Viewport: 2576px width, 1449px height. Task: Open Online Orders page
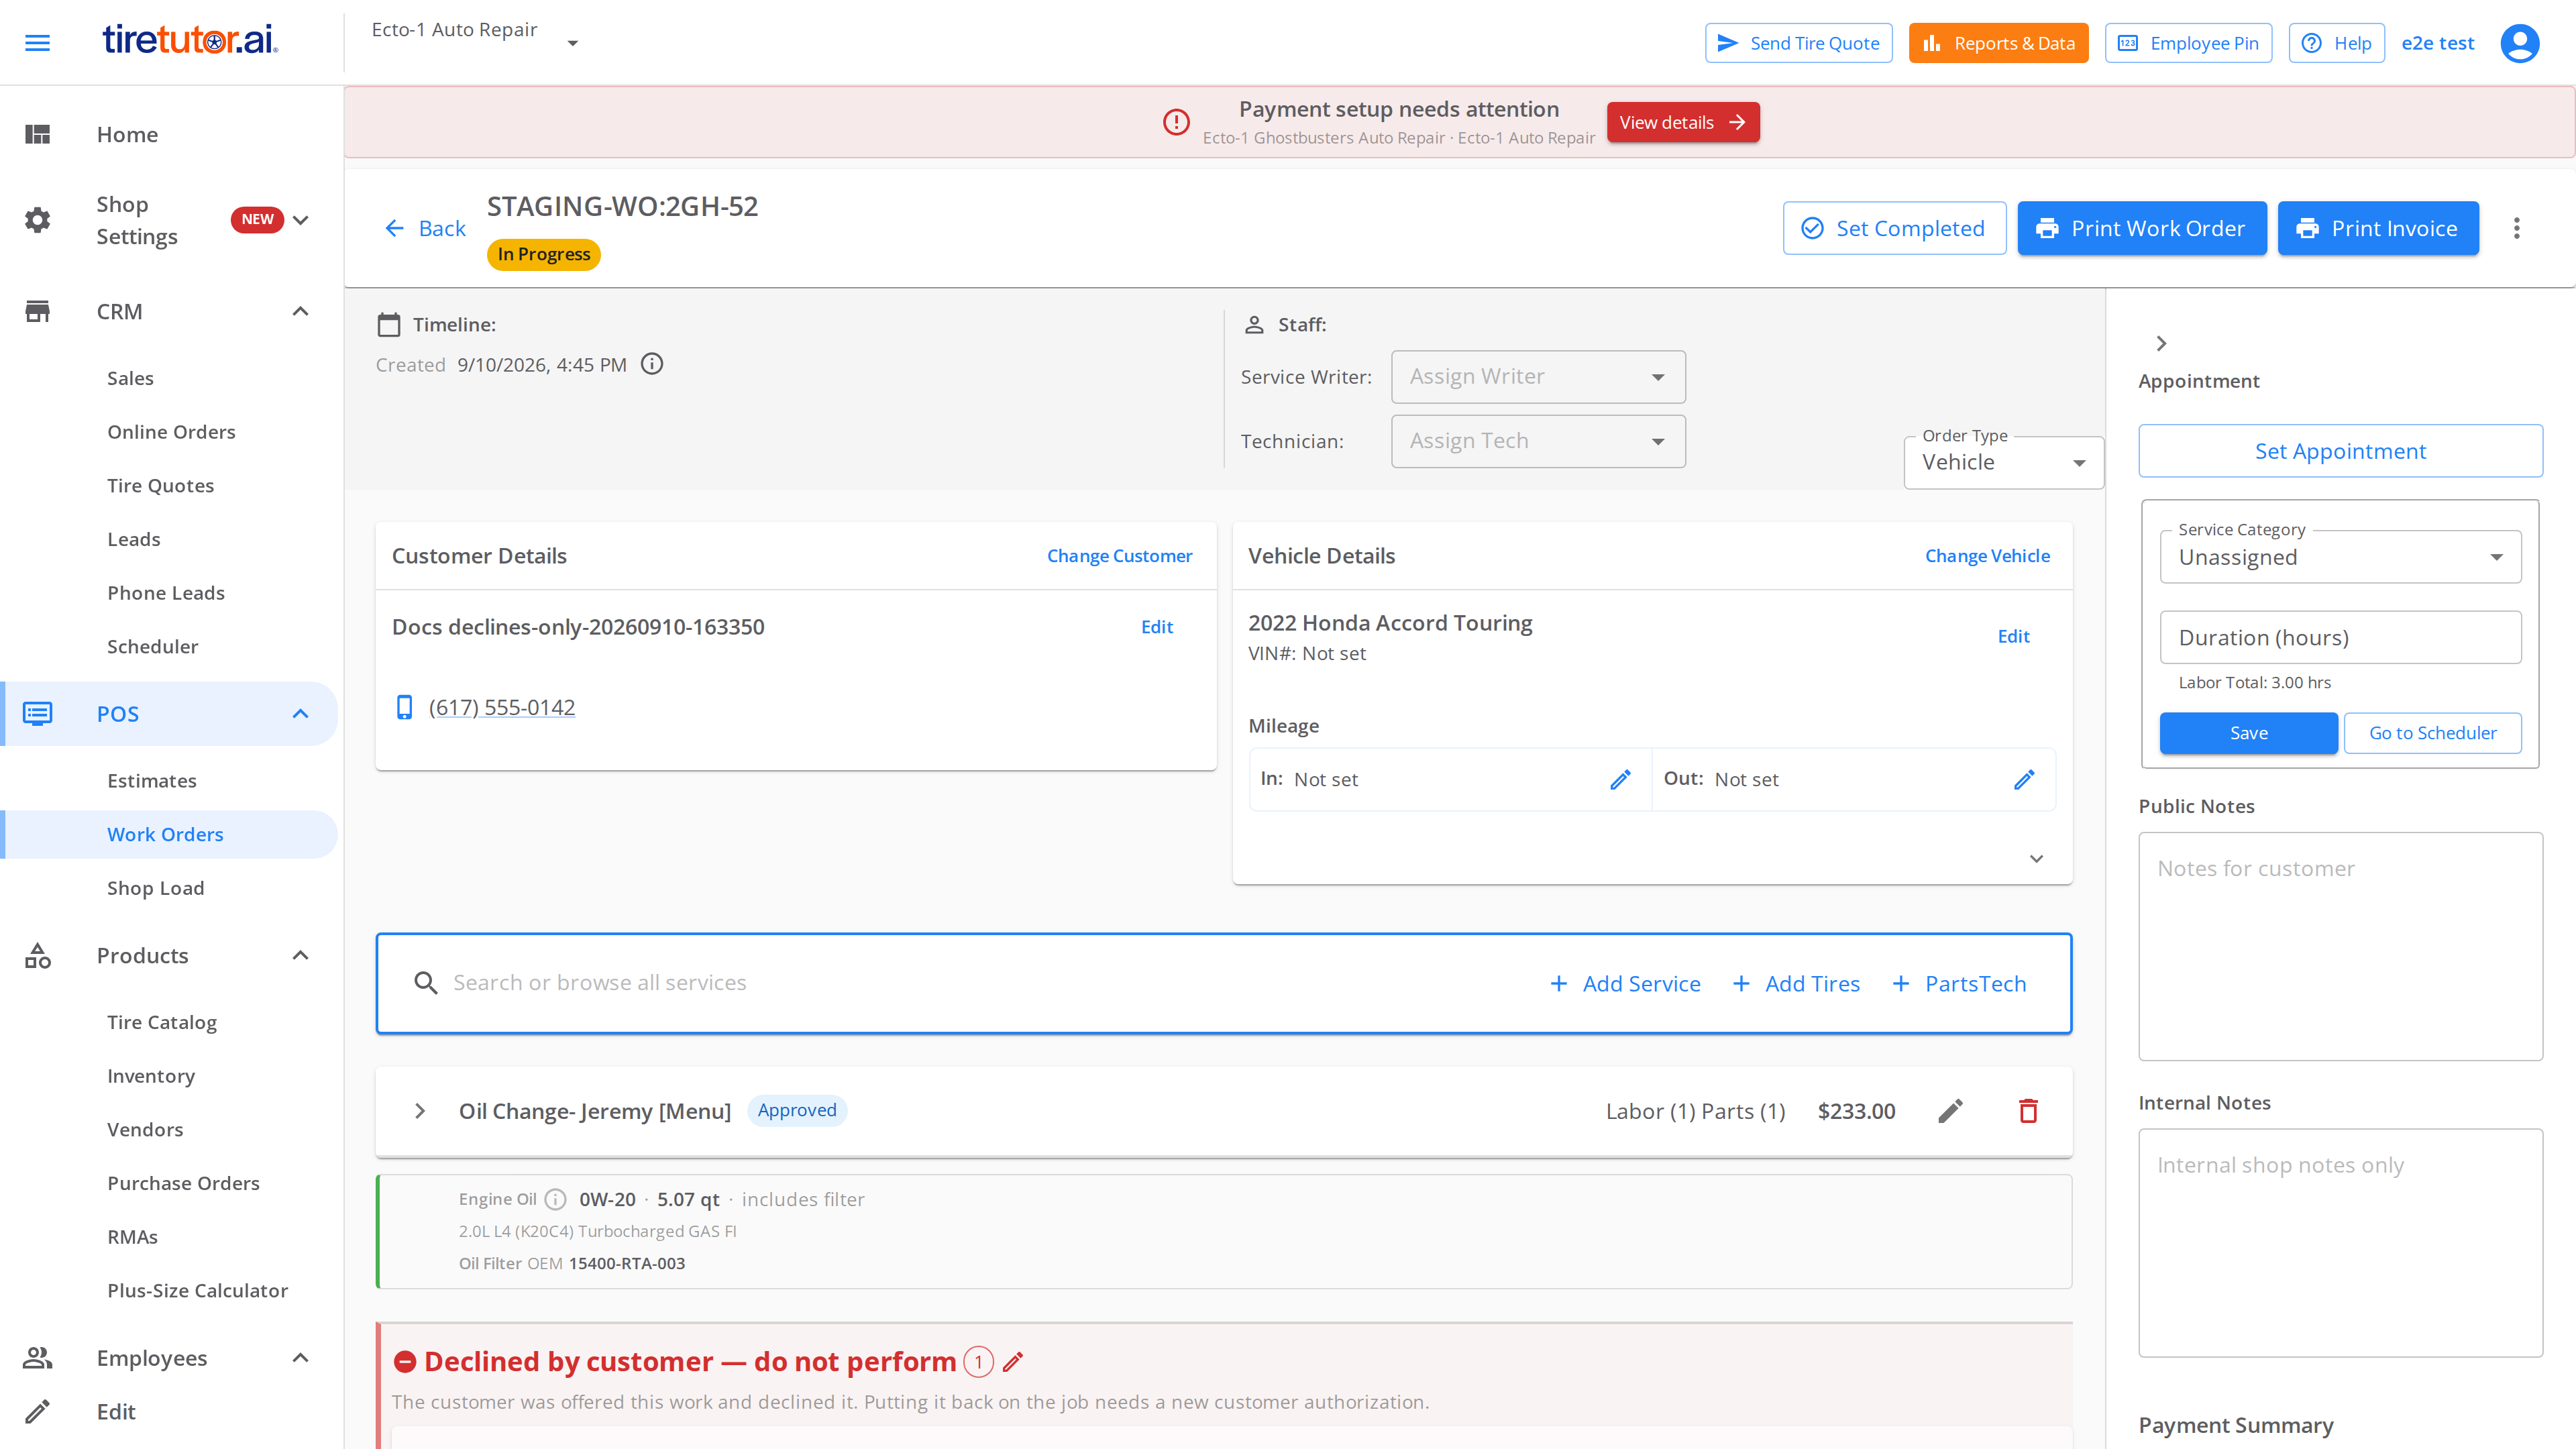click(x=171, y=432)
